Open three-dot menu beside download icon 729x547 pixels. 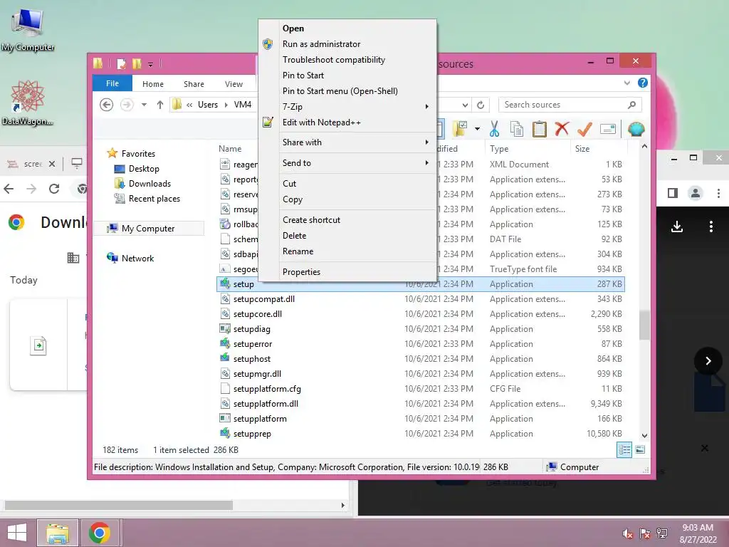711,226
